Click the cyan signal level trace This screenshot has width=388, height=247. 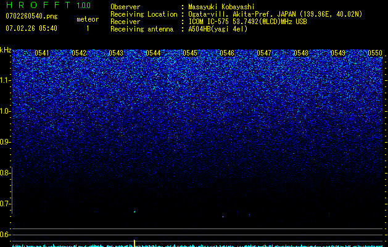click(197, 246)
